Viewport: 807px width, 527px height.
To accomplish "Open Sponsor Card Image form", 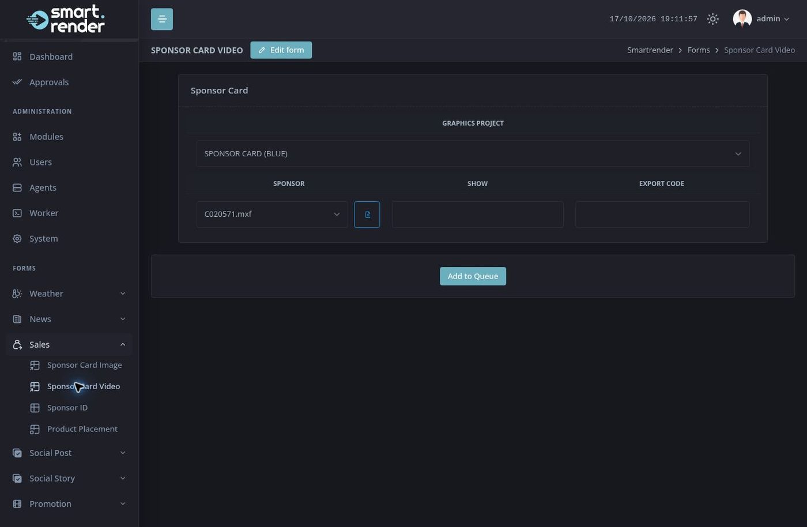I will tap(85, 365).
